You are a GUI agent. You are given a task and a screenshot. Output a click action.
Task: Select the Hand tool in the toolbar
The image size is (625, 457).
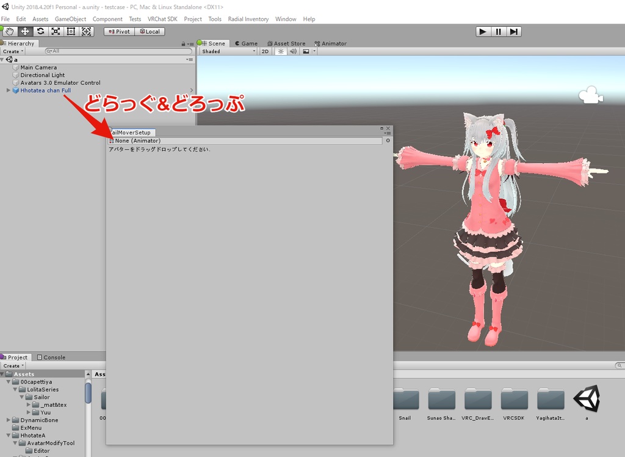pyautogui.click(x=9, y=31)
